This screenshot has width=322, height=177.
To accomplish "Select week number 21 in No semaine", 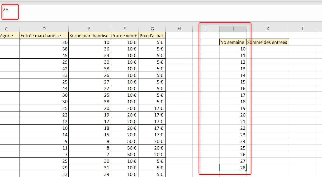I will pyautogui.click(x=233, y=122).
